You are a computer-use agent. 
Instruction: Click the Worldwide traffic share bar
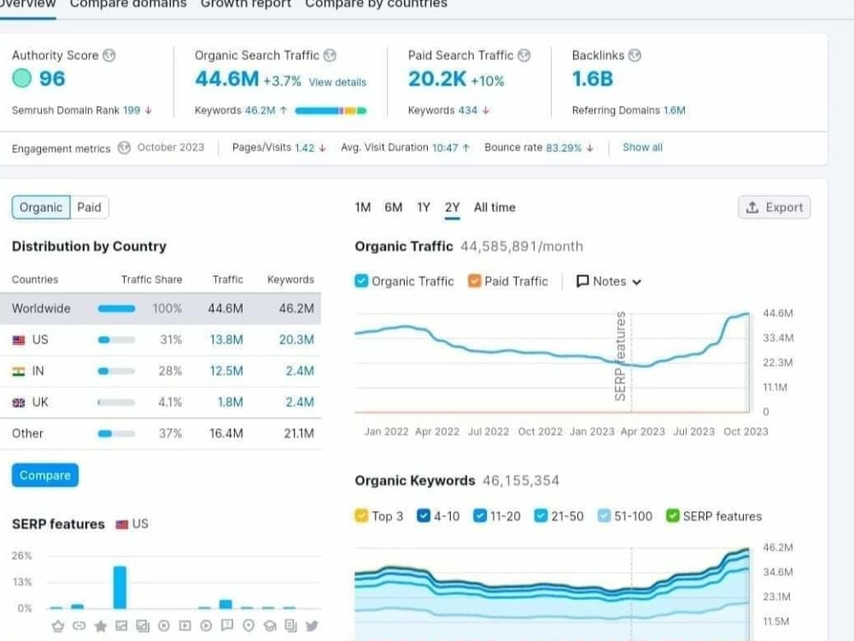coord(116,309)
